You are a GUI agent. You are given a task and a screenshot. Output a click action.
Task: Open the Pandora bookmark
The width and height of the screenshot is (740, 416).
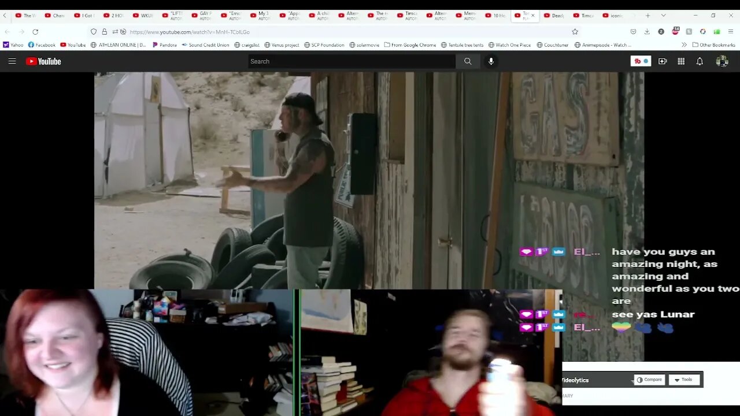(x=164, y=44)
